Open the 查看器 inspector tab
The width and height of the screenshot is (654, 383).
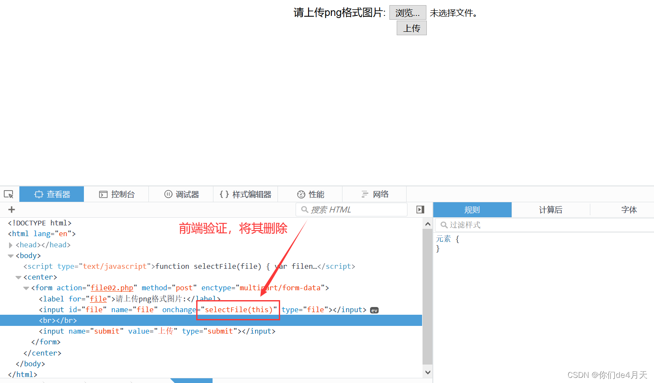(x=52, y=194)
